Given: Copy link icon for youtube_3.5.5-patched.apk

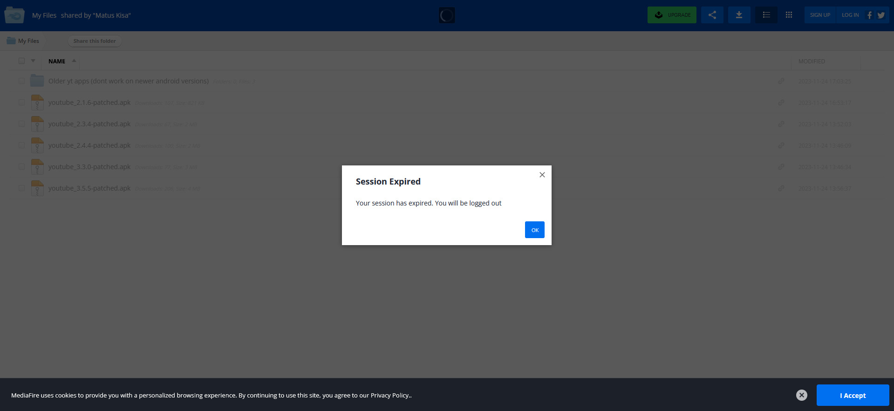Looking at the screenshot, I should pyautogui.click(x=781, y=188).
